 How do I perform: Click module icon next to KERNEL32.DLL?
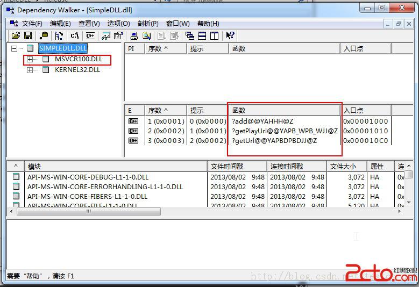pos(46,70)
